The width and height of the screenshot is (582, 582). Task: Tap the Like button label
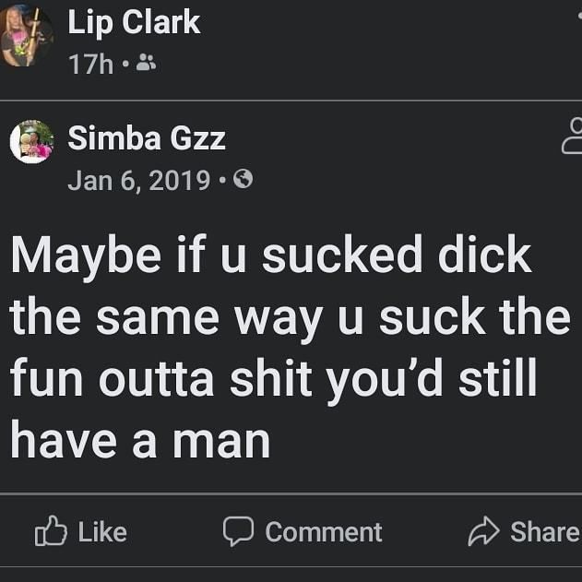pos(102,532)
